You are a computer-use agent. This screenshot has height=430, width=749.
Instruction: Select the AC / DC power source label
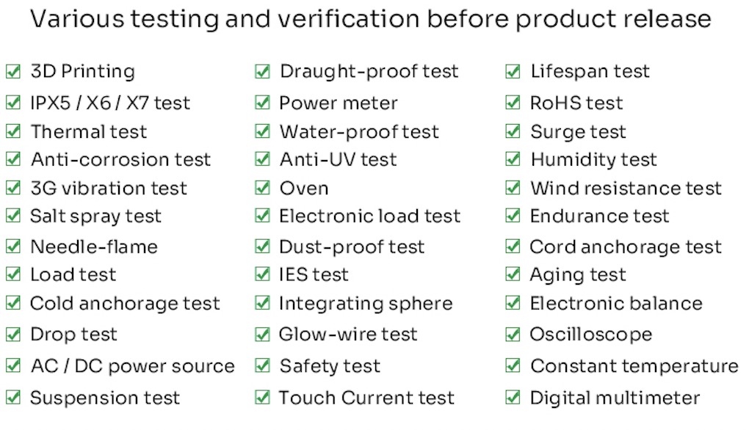[133, 366]
